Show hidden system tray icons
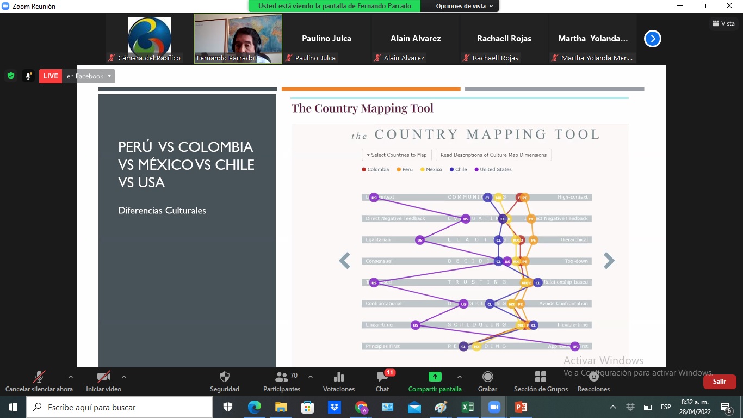 pyautogui.click(x=613, y=407)
